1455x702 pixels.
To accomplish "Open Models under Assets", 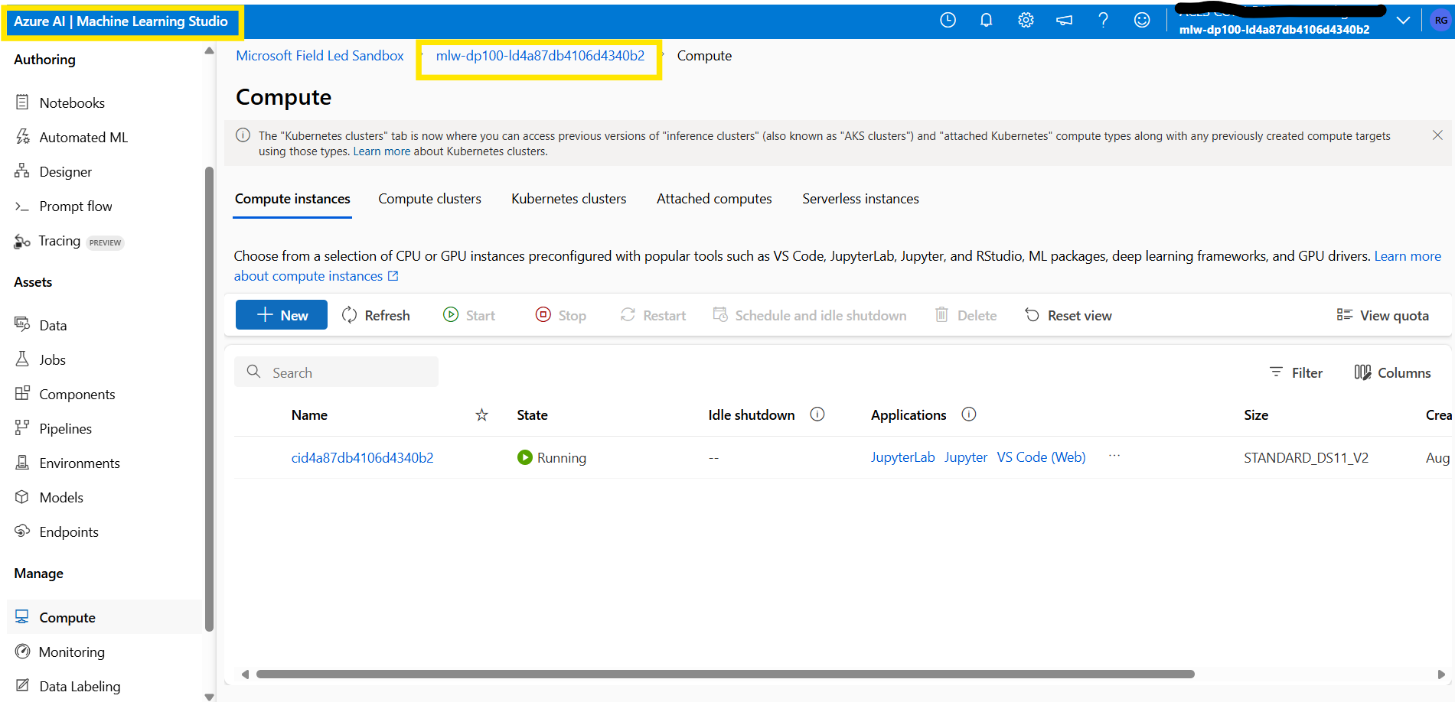I will pos(48,497).
